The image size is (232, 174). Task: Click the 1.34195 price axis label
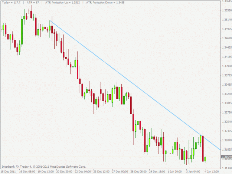(x=227, y=57)
